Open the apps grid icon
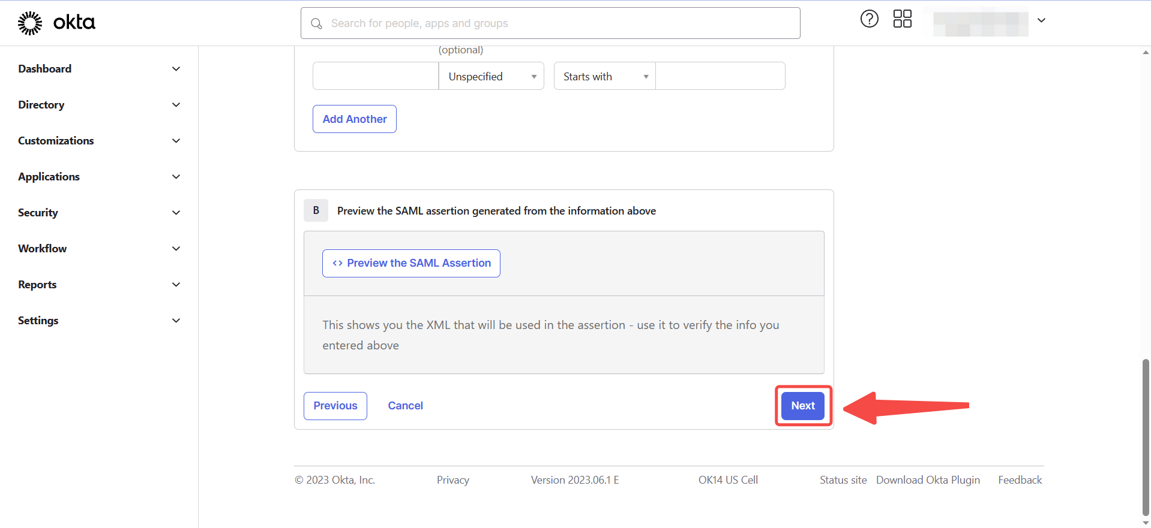 [902, 19]
